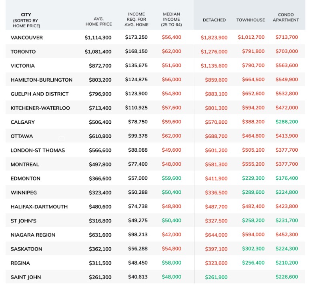Select the Detached column header
This screenshot has width=313, height=287.
tap(214, 20)
